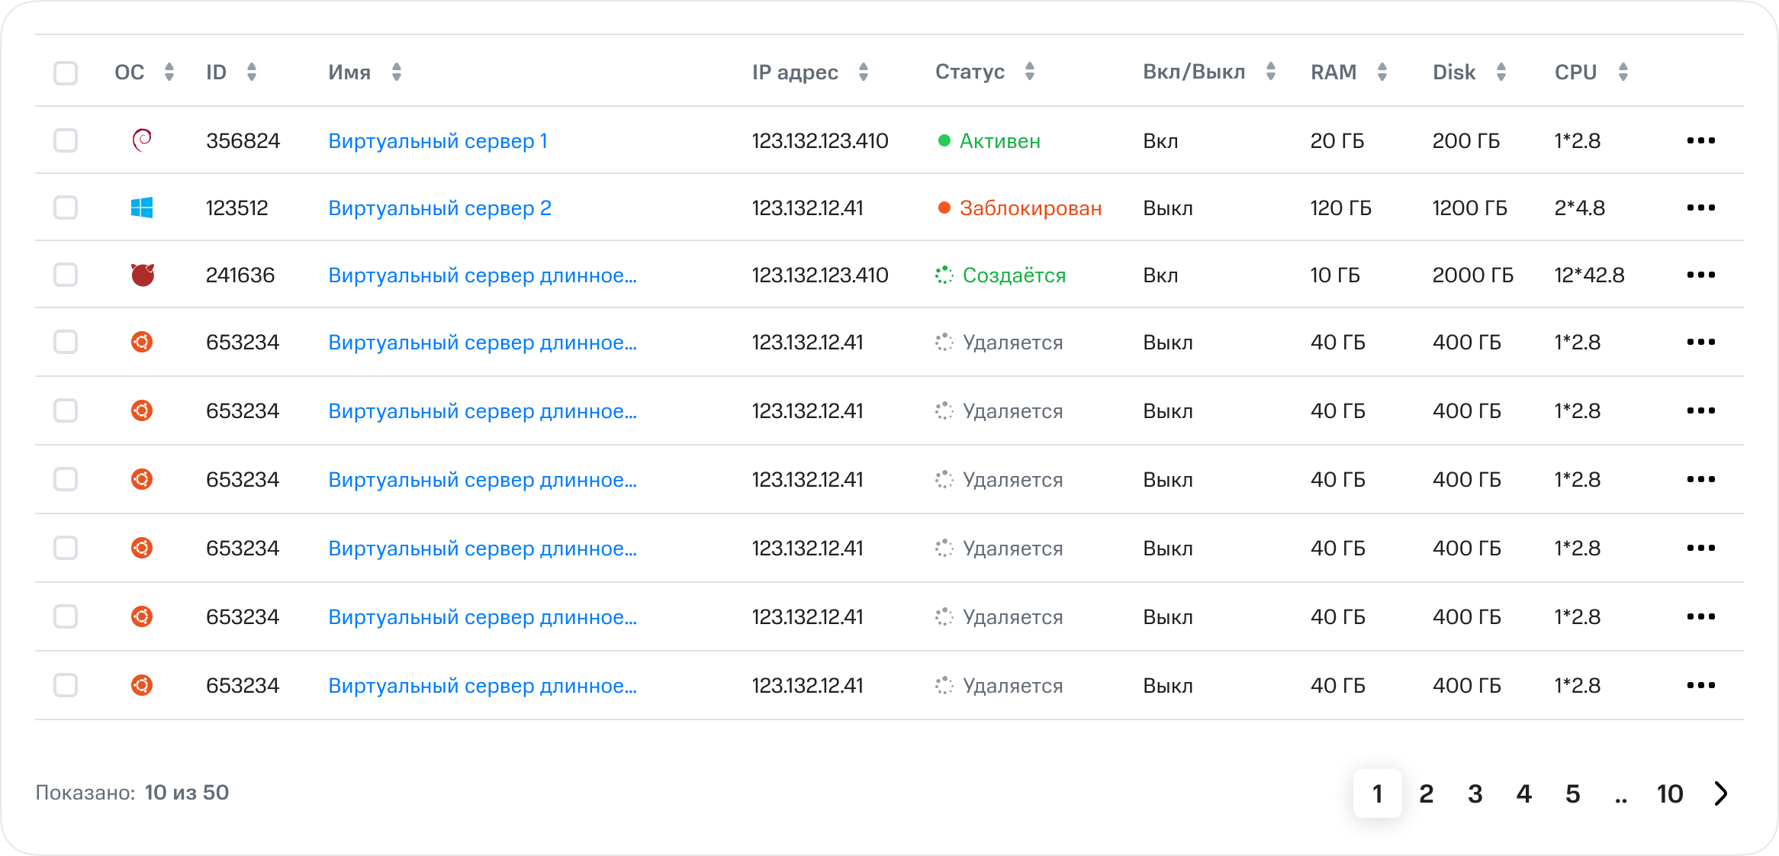Click the pagination ellipsis between 5 and 10
Image resolution: width=1779 pixels, height=856 pixels.
[x=1621, y=795]
